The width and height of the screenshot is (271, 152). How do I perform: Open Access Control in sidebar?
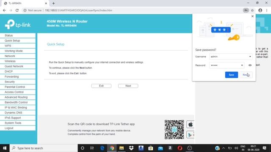(18, 92)
